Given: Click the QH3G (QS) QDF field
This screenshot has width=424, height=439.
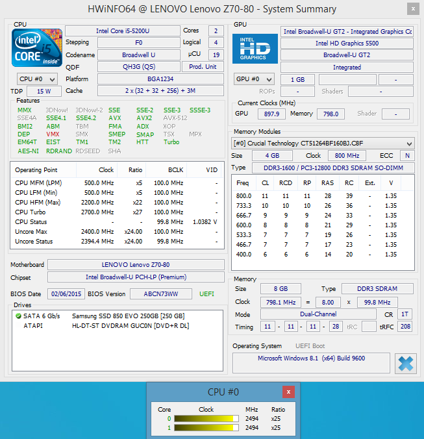Looking at the screenshot, I should pos(138,67).
